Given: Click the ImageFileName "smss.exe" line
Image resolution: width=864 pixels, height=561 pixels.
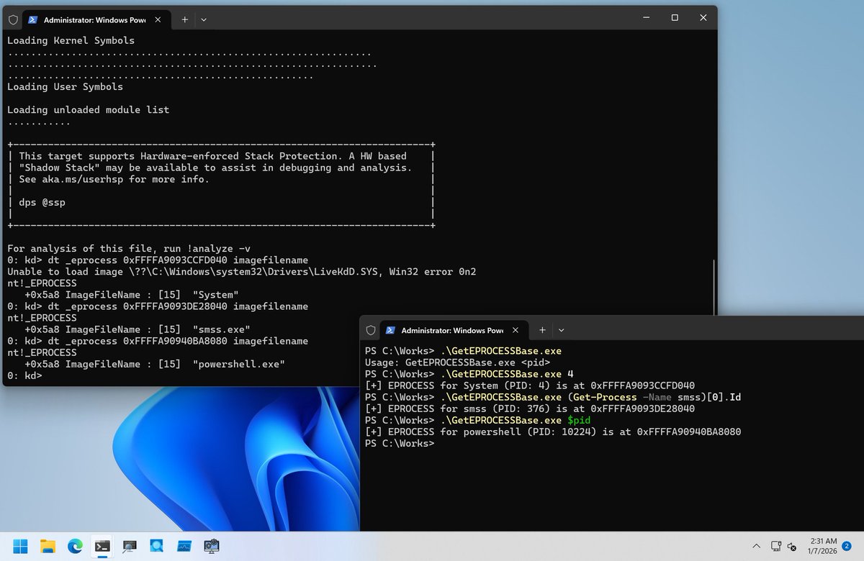Looking at the screenshot, I should click(x=138, y=329).
